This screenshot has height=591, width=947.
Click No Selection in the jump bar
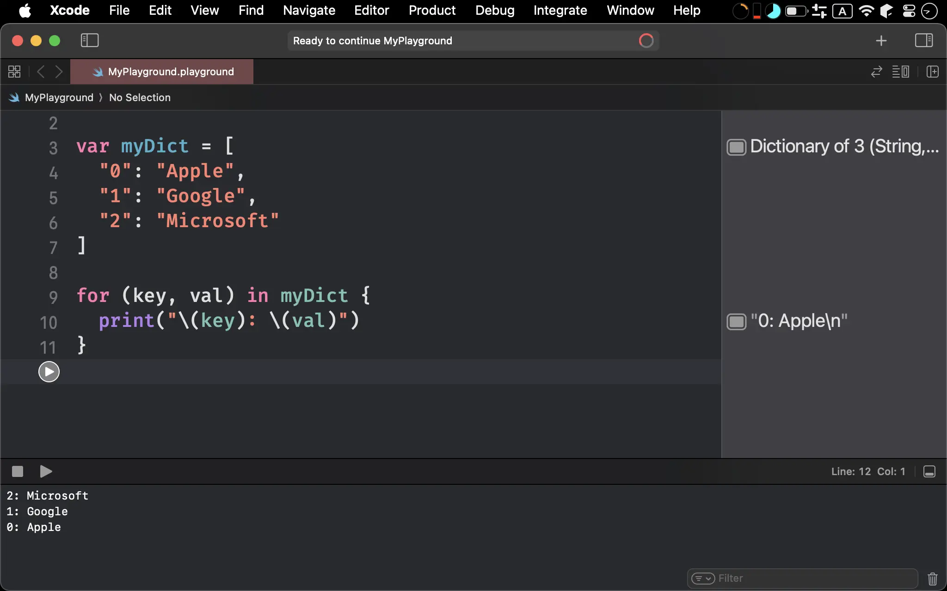[x=140, y=97]
